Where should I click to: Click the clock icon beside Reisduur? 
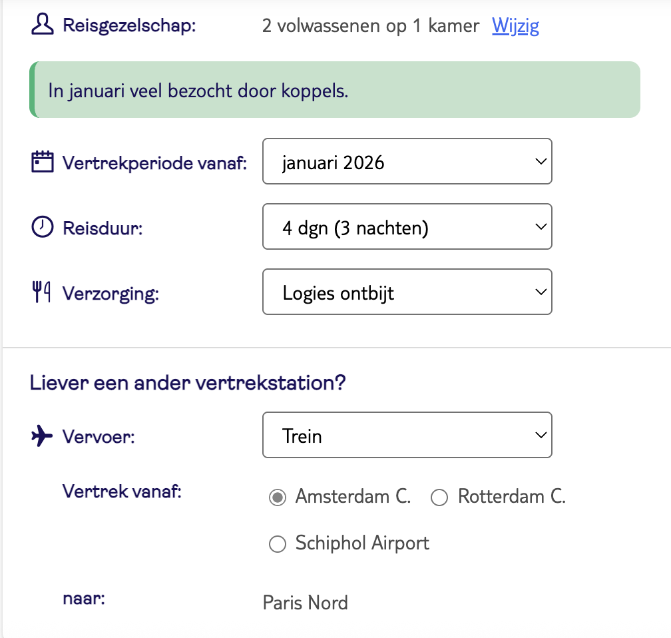(x=42, y=227)
